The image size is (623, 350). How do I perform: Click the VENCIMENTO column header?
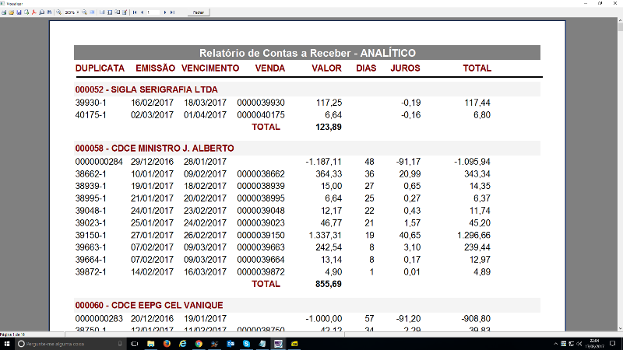click(210, 68)
